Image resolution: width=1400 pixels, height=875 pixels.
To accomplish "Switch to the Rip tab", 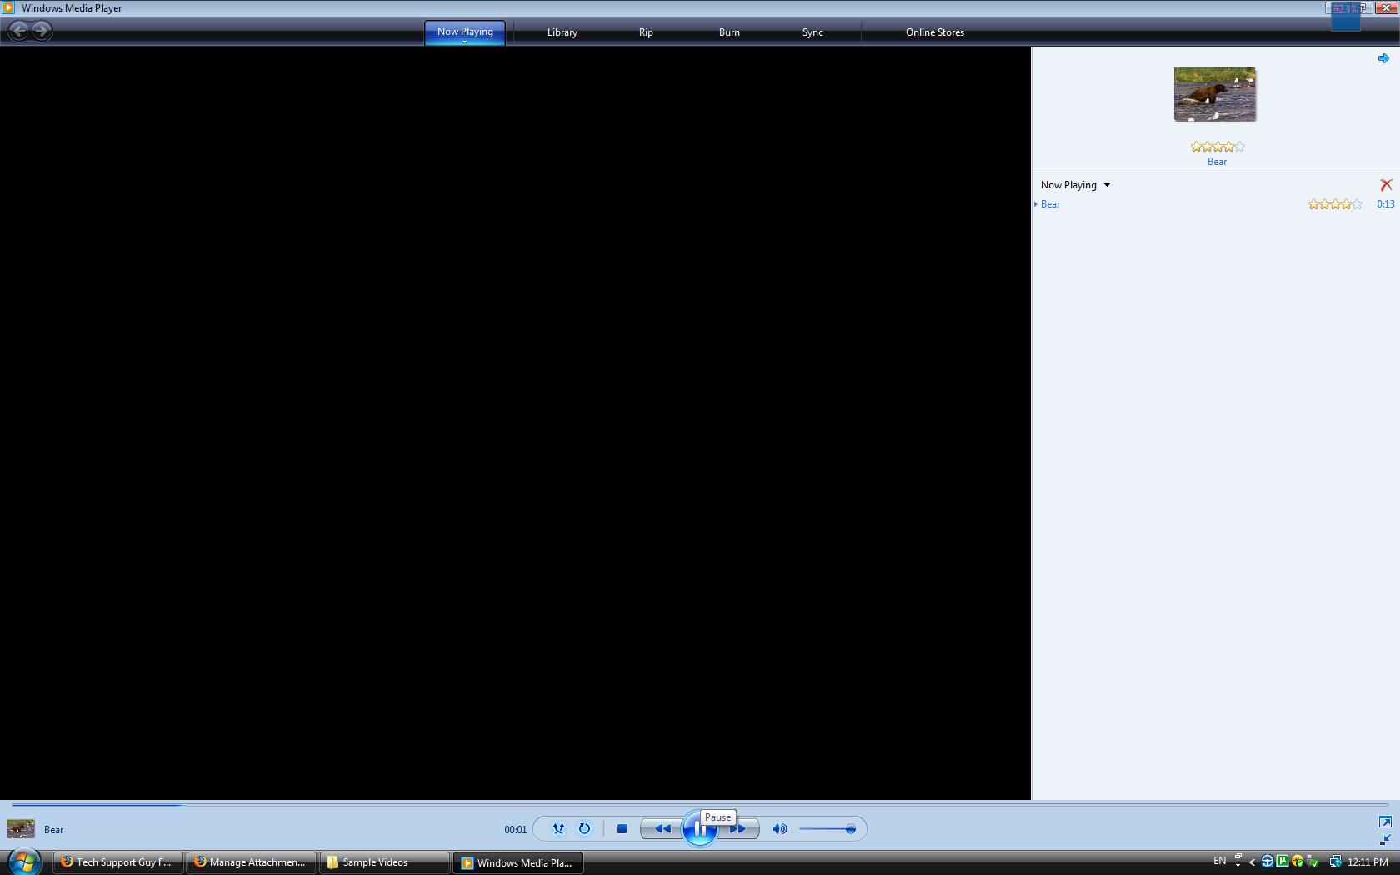I will 646,32.
